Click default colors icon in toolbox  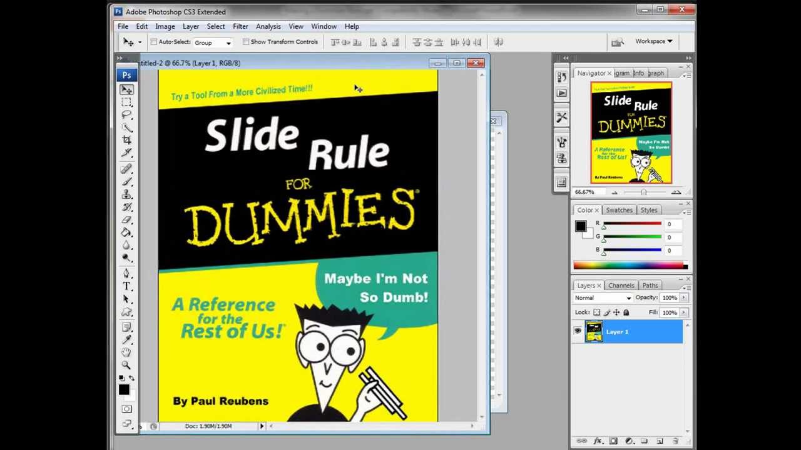click(x=121, y=378)
